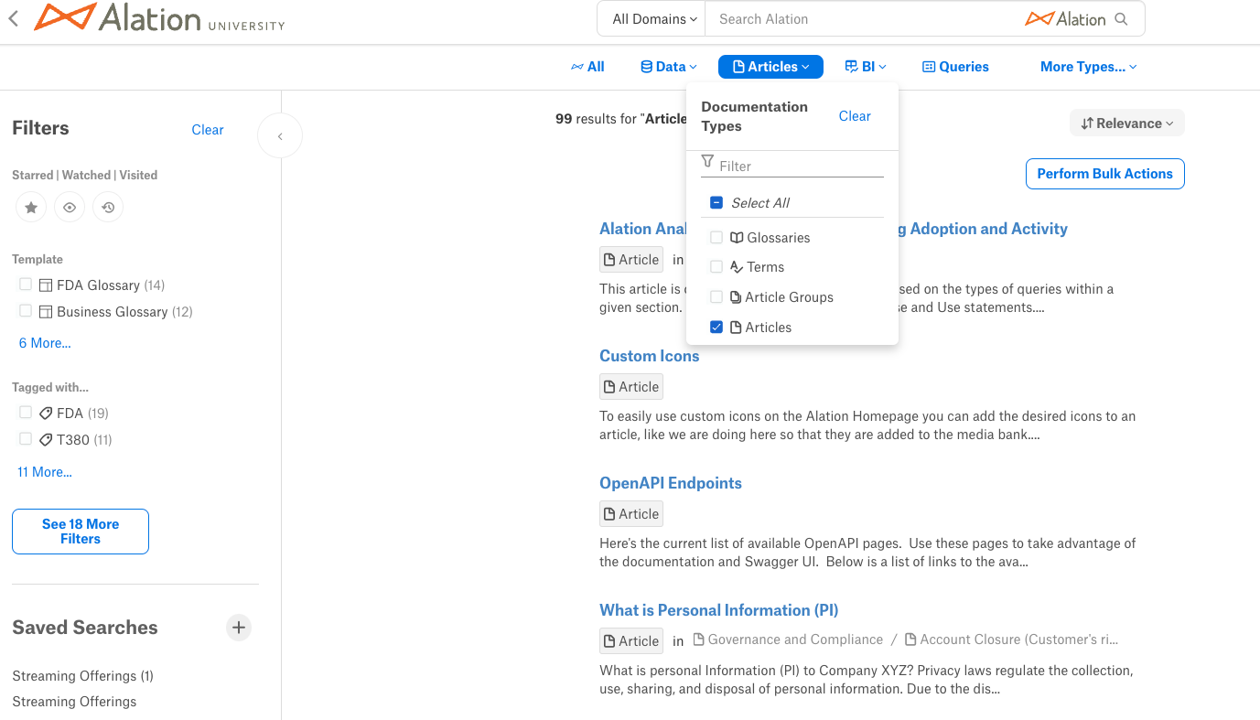Toggle the Watched eye filter icon

point(70,208)
